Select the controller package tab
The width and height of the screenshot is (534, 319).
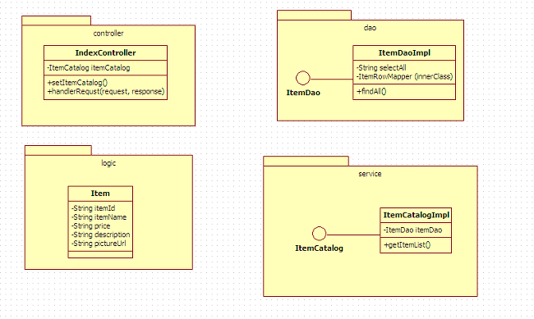[x=56, y=21]
